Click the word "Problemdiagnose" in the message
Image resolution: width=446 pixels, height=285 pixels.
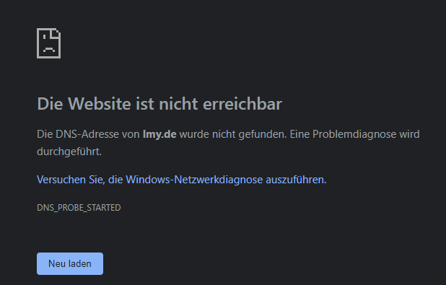click(354, 134)
